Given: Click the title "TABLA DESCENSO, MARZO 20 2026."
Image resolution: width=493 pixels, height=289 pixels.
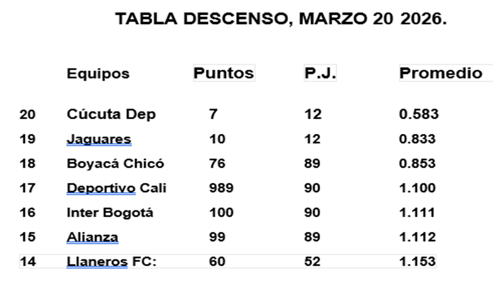Looking at the screenshot, I should (281, 19).
